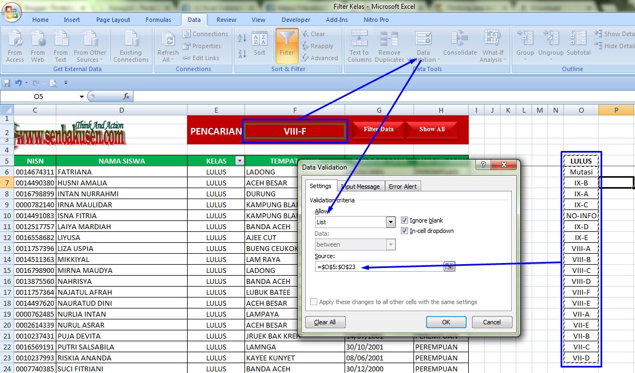This screenshot has width=635, height=373.
Task: Disable the In-cell dropdown checkbox
Action: coord(404,231)
